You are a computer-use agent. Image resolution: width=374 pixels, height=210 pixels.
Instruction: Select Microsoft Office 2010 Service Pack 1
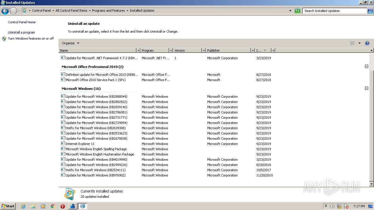167,80
